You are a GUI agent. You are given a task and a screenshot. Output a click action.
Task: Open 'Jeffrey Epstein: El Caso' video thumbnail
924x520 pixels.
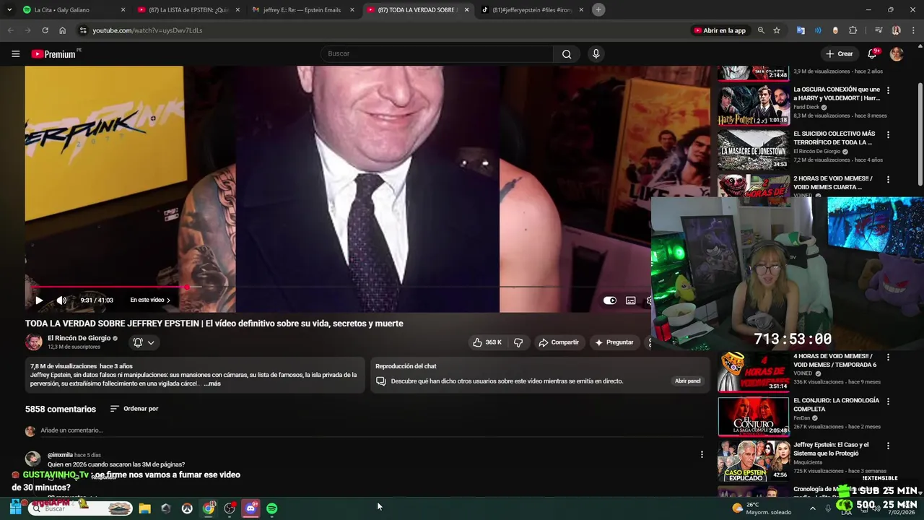point(754,461)
